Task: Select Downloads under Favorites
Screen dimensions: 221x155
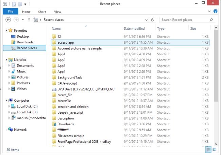Action: (x=25, y=42)
